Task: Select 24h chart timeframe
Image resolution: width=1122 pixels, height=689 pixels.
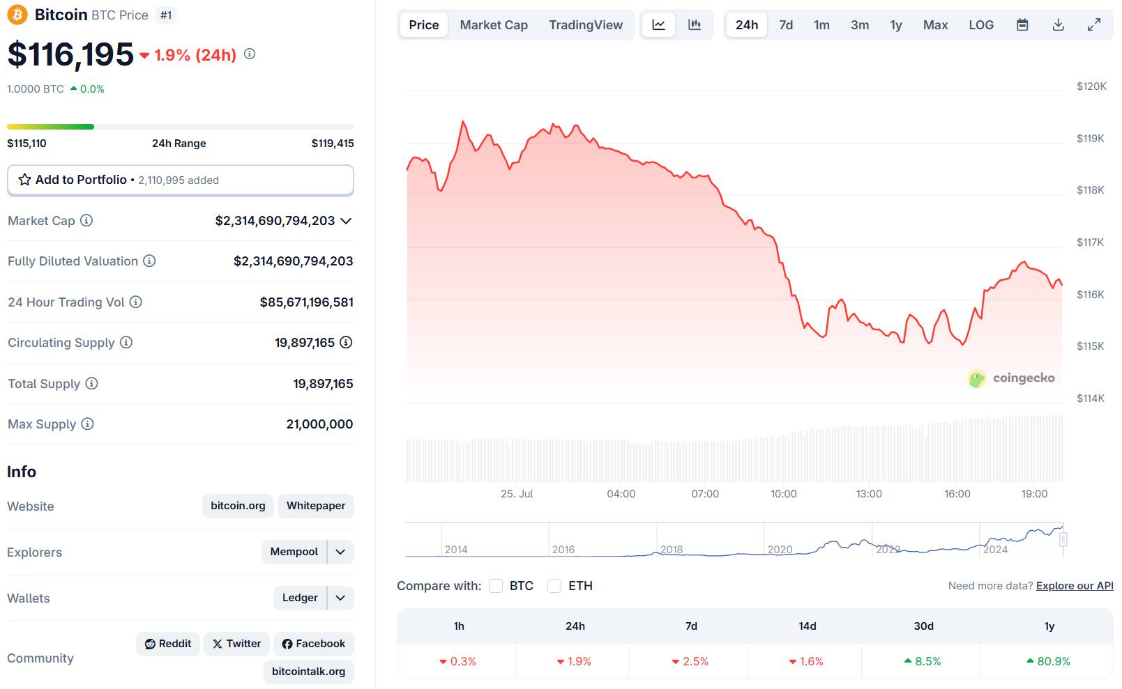Action: pos(747,24)
